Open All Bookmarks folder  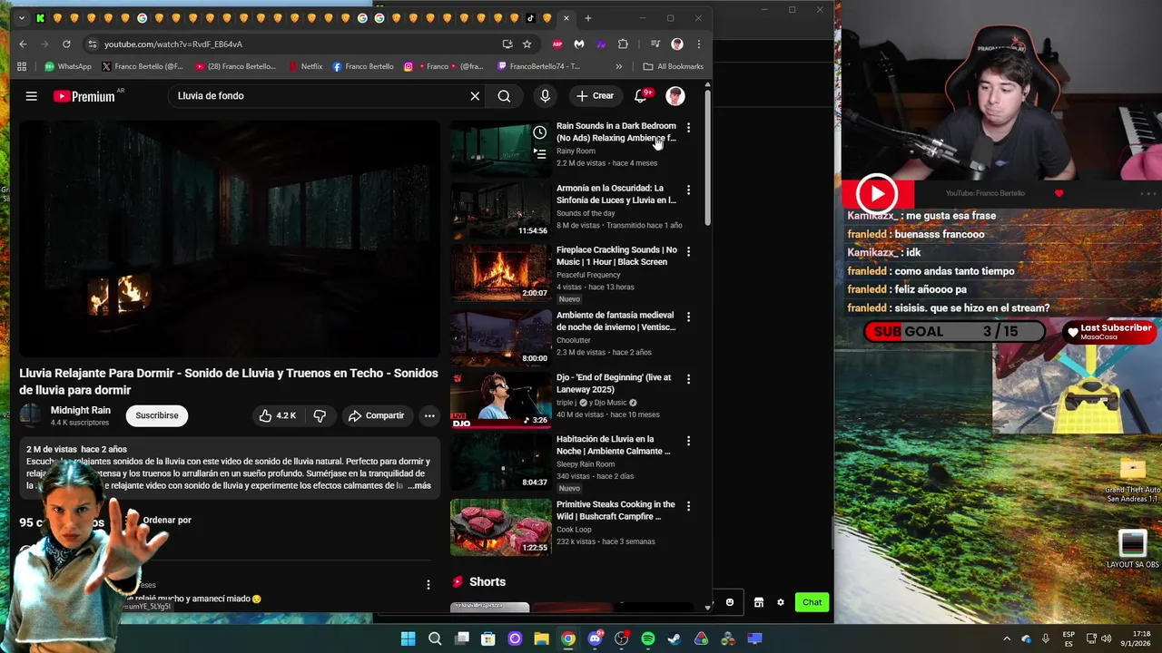coord(673,66)
